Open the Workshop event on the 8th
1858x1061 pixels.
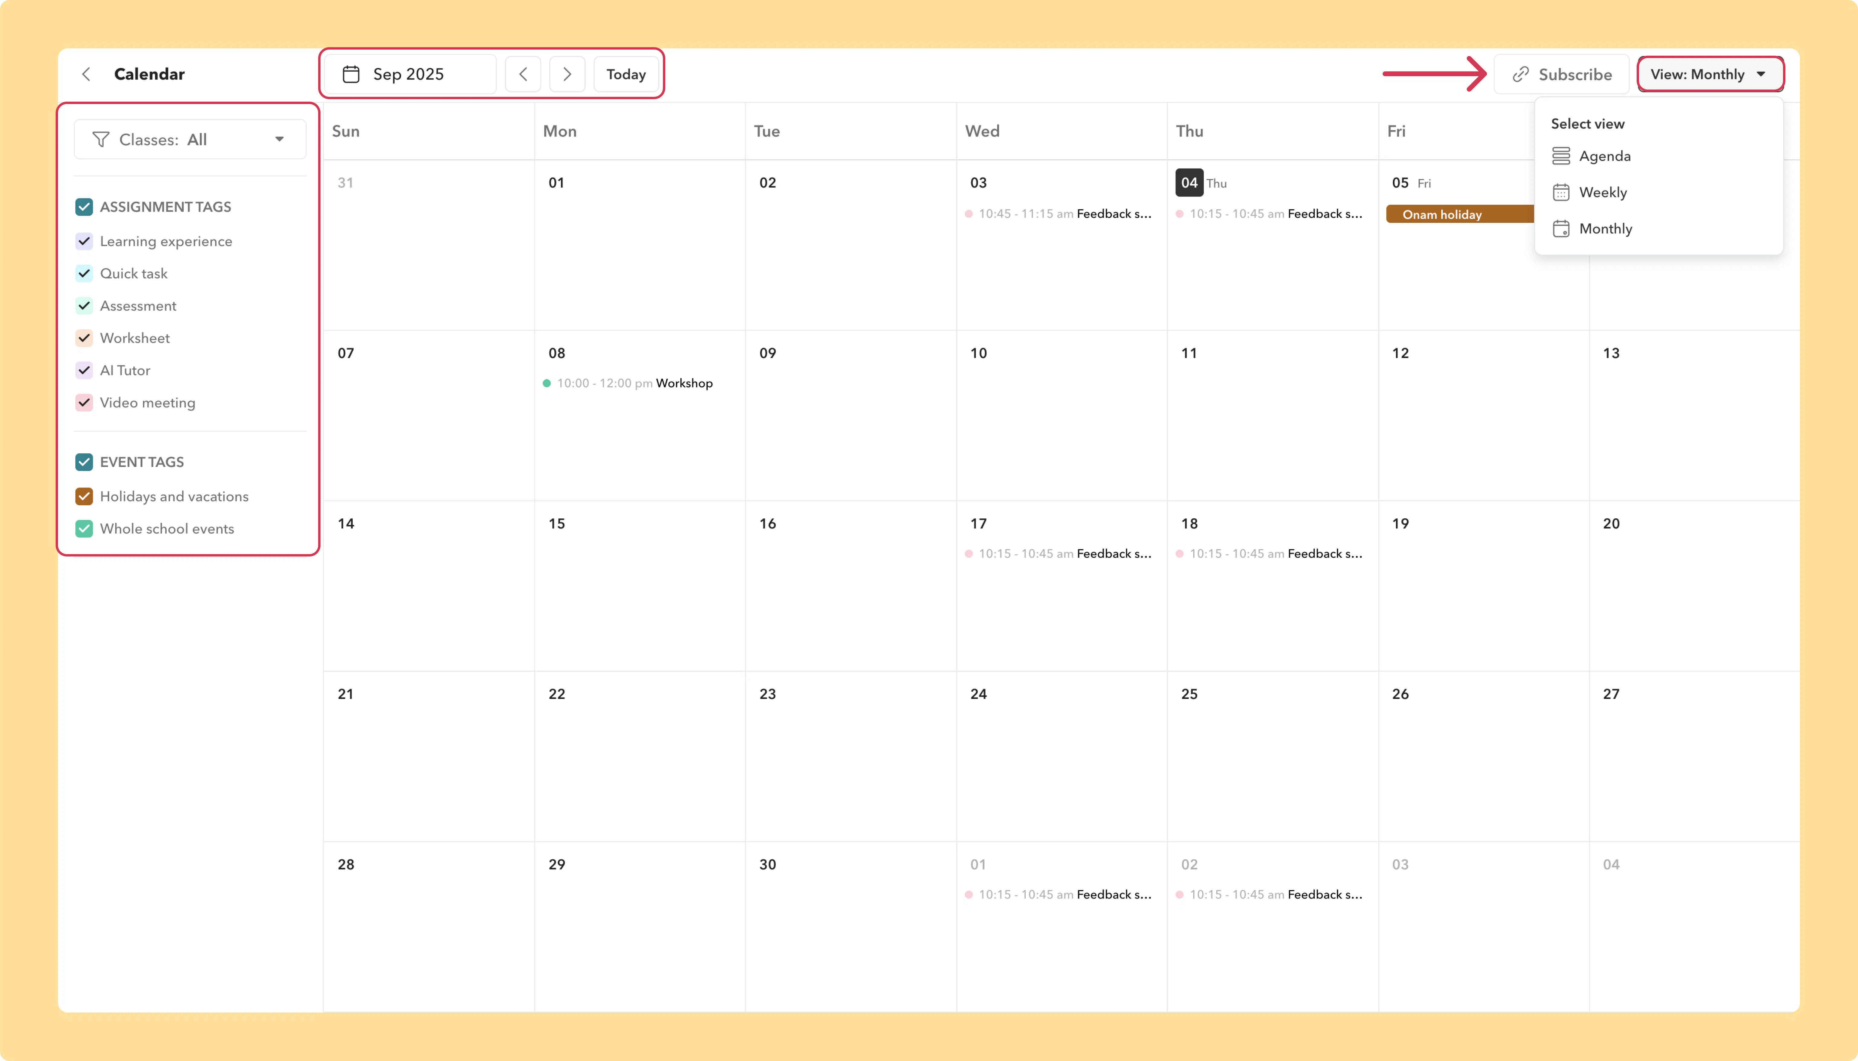[628, 383]
